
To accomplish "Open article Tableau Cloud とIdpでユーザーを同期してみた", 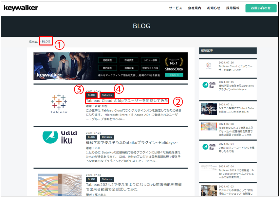I will pyautogui.click(x=127, y=100).
